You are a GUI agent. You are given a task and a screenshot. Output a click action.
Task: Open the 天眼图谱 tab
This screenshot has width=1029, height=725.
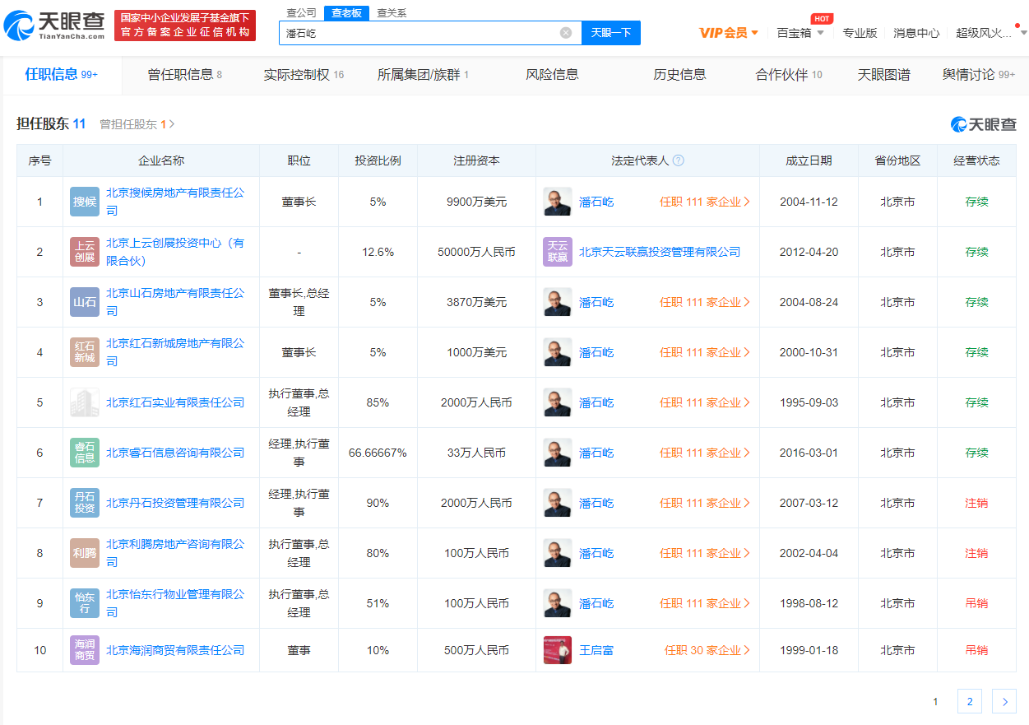pos(883,75)
